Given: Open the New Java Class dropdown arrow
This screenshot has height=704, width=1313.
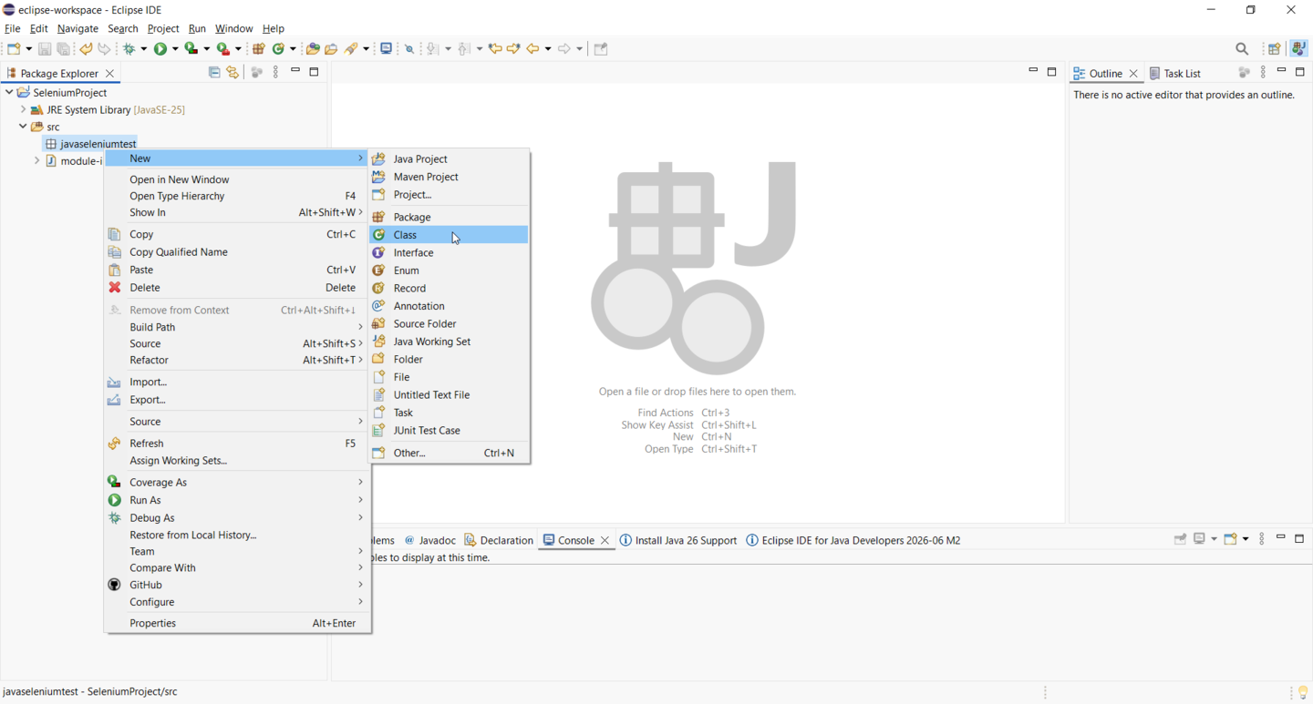Looking at the screenshot, I should [293, 49].
